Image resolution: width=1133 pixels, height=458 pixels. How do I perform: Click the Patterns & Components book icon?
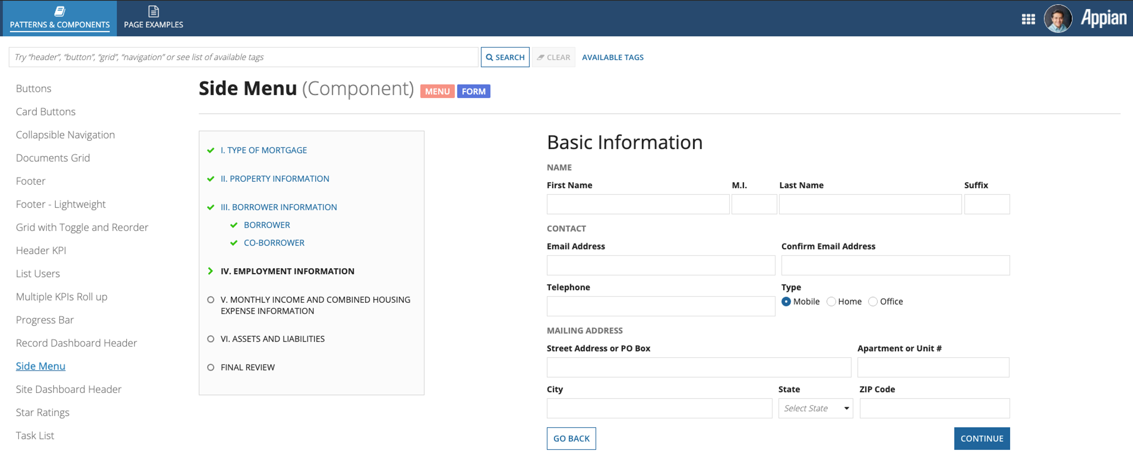60,11
